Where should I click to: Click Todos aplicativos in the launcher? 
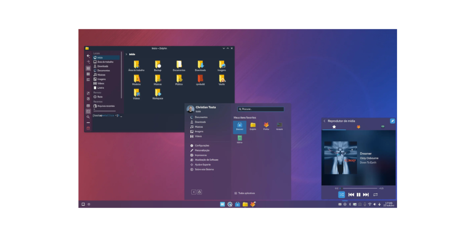[x=245, y=193]
